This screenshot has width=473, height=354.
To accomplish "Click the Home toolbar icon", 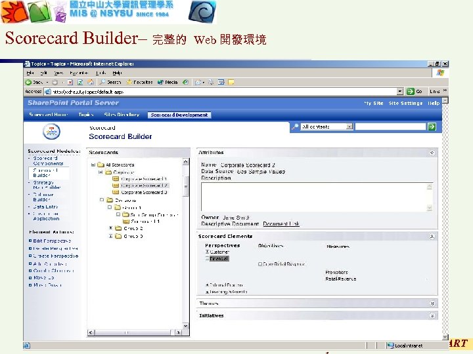I will point(91,82).
